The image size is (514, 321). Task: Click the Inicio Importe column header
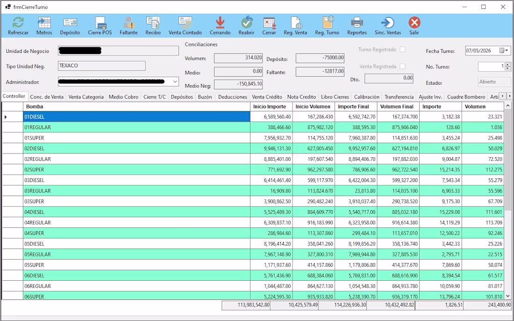click(271, 106)
